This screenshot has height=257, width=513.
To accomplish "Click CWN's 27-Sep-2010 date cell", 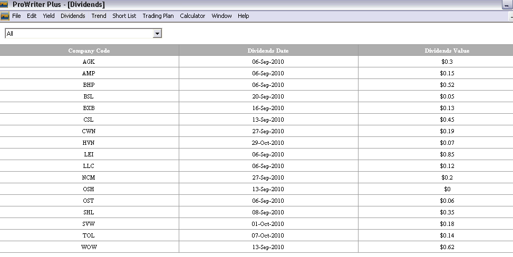I will click(x=268, y=132).
